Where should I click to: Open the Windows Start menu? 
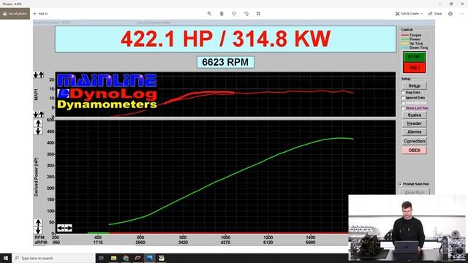tap(6, 258)
